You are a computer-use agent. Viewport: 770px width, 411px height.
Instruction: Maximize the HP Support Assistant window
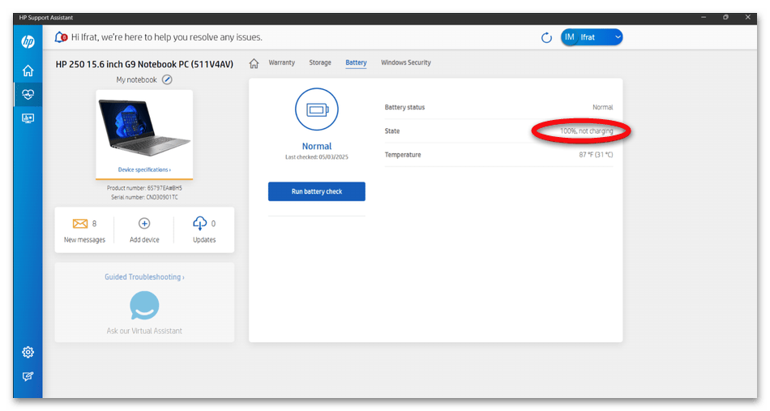[725, 17]
